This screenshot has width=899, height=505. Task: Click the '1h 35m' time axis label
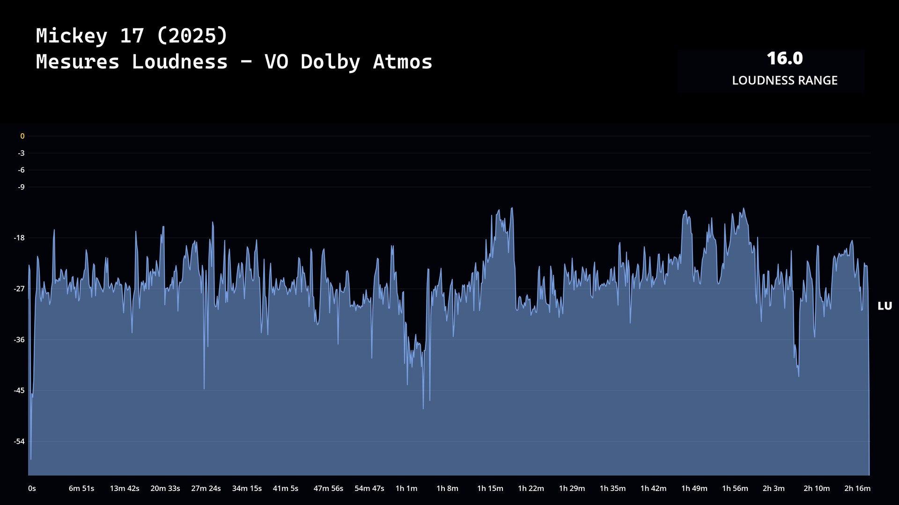(612, 489)
